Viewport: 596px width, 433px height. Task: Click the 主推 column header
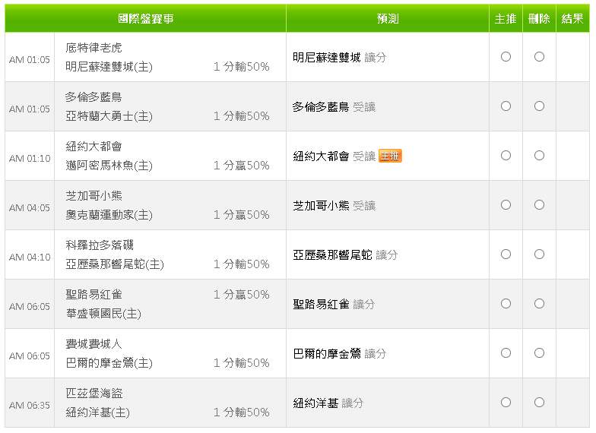tap(506, 18)
